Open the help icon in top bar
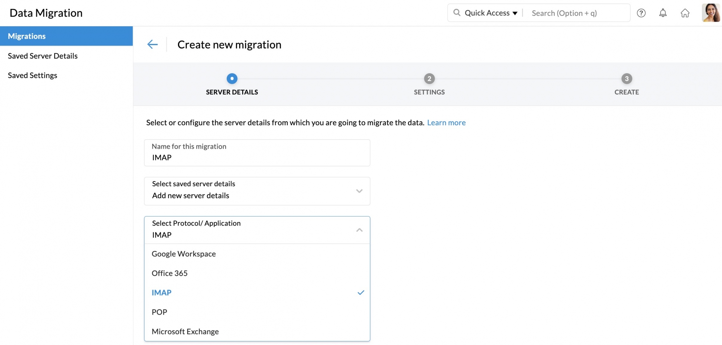This screenshot has height=345, width=722. pos(641,13)
